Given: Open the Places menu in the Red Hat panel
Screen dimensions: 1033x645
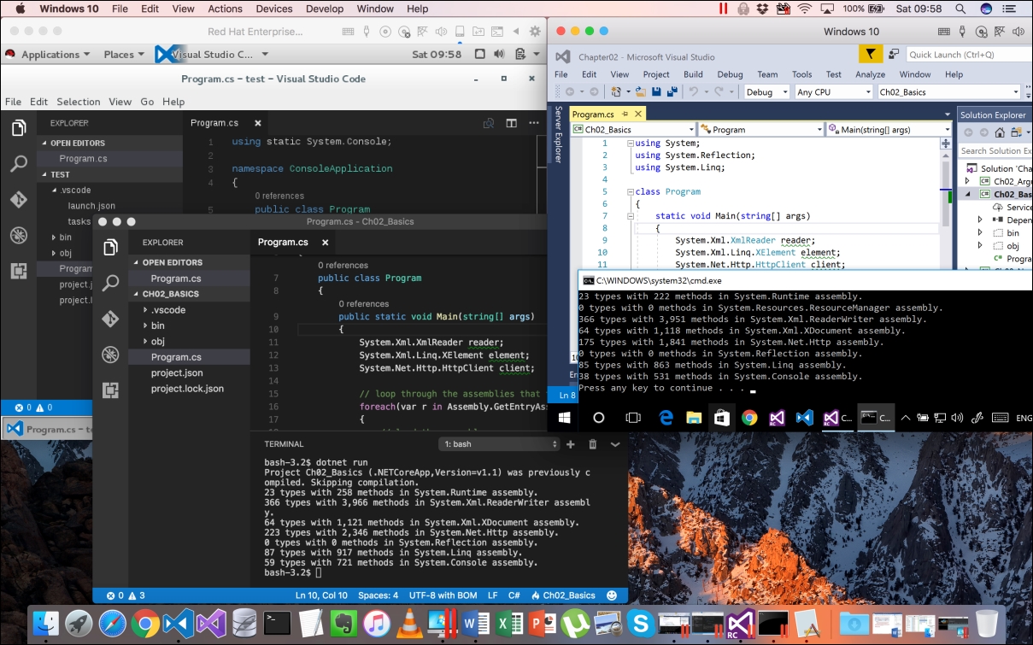Looking at the screenshot, I should click(x=125, y=55).
